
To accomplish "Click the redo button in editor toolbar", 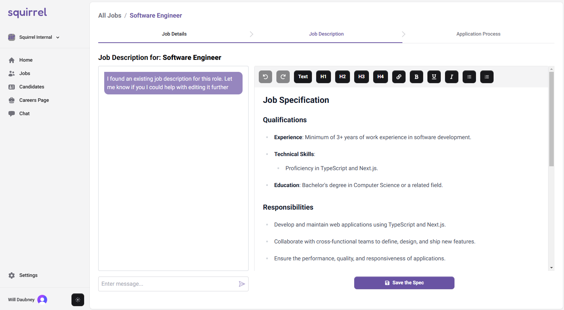I will click(x=283, y=77).
